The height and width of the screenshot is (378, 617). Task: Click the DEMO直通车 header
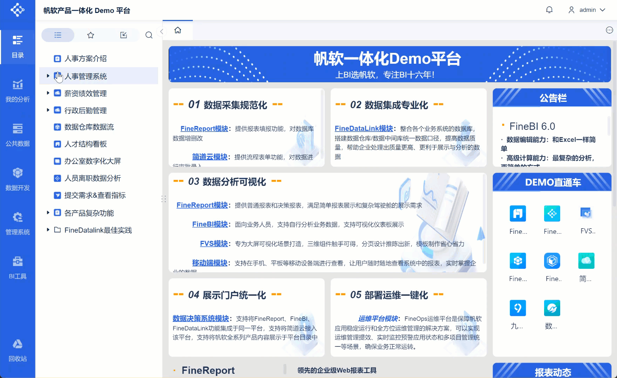(552, 182)
